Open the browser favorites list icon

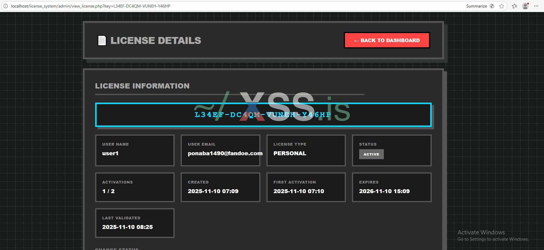[x=514, y=6]
